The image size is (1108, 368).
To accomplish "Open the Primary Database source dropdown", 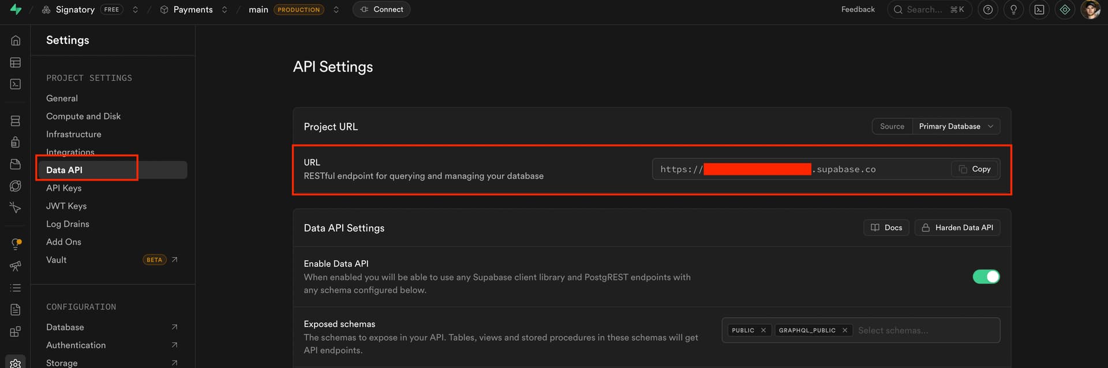I will click(x=956, y=126).
